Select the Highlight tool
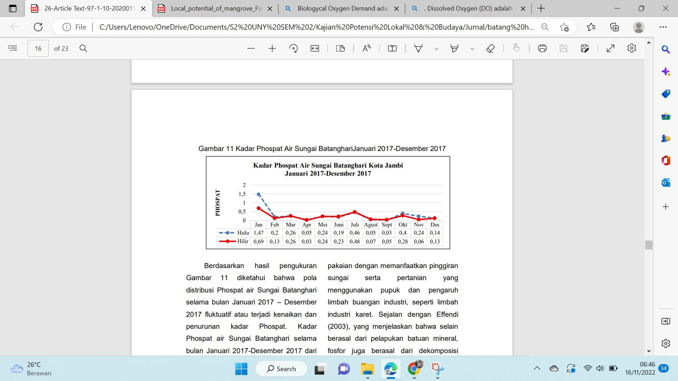 point(454,48)
